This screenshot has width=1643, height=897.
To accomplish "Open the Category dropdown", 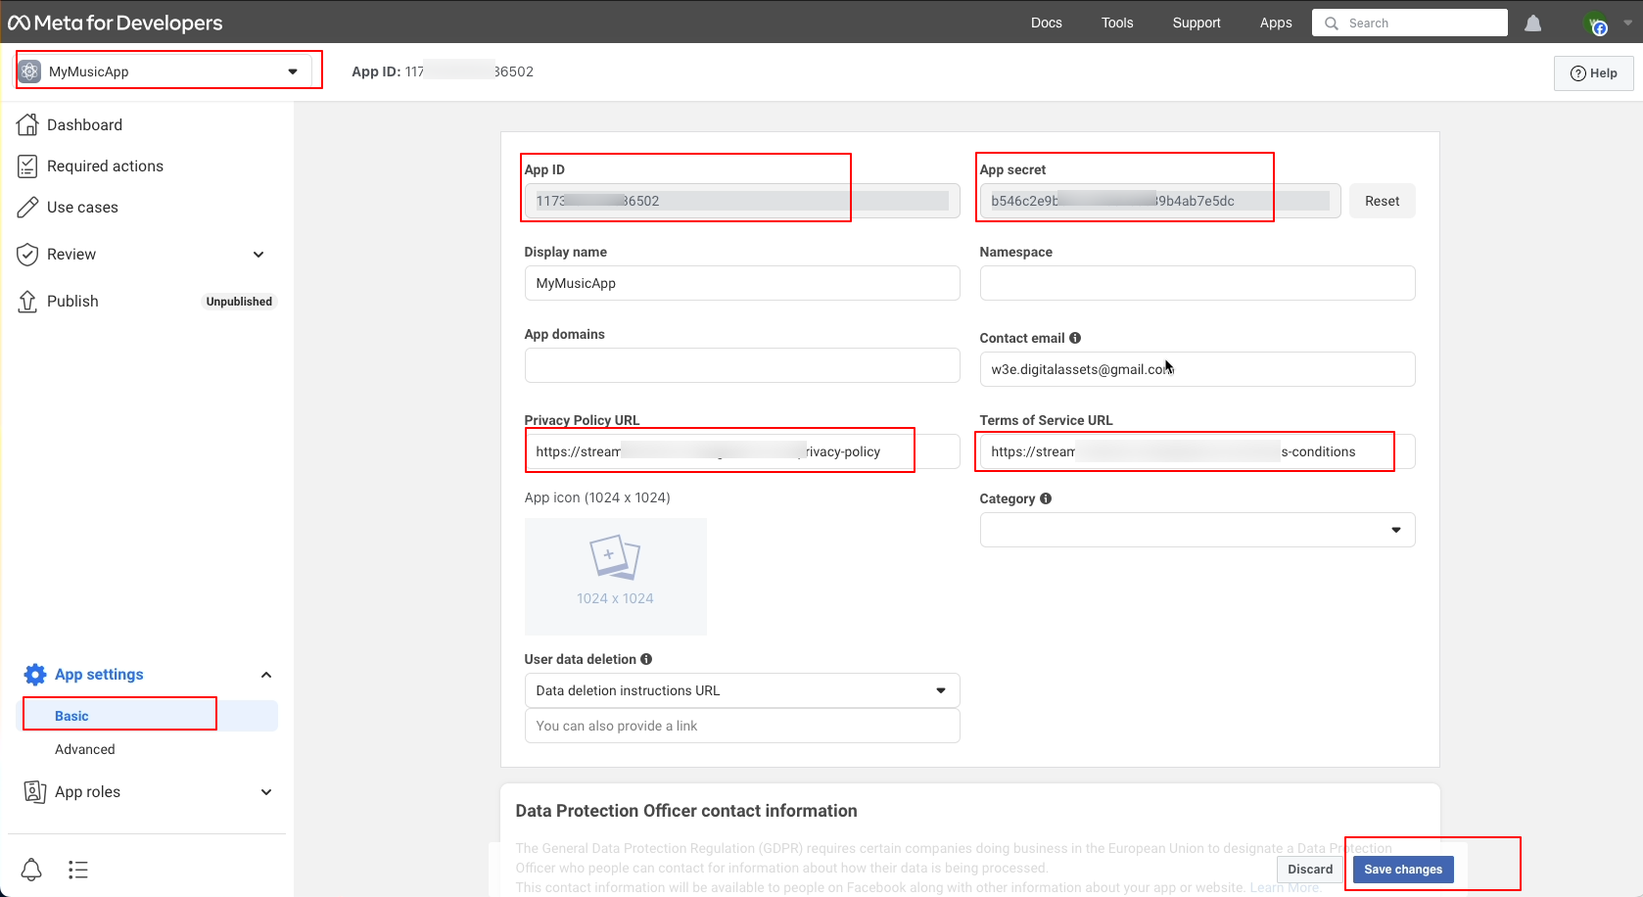I will (x=1197, y=530).
